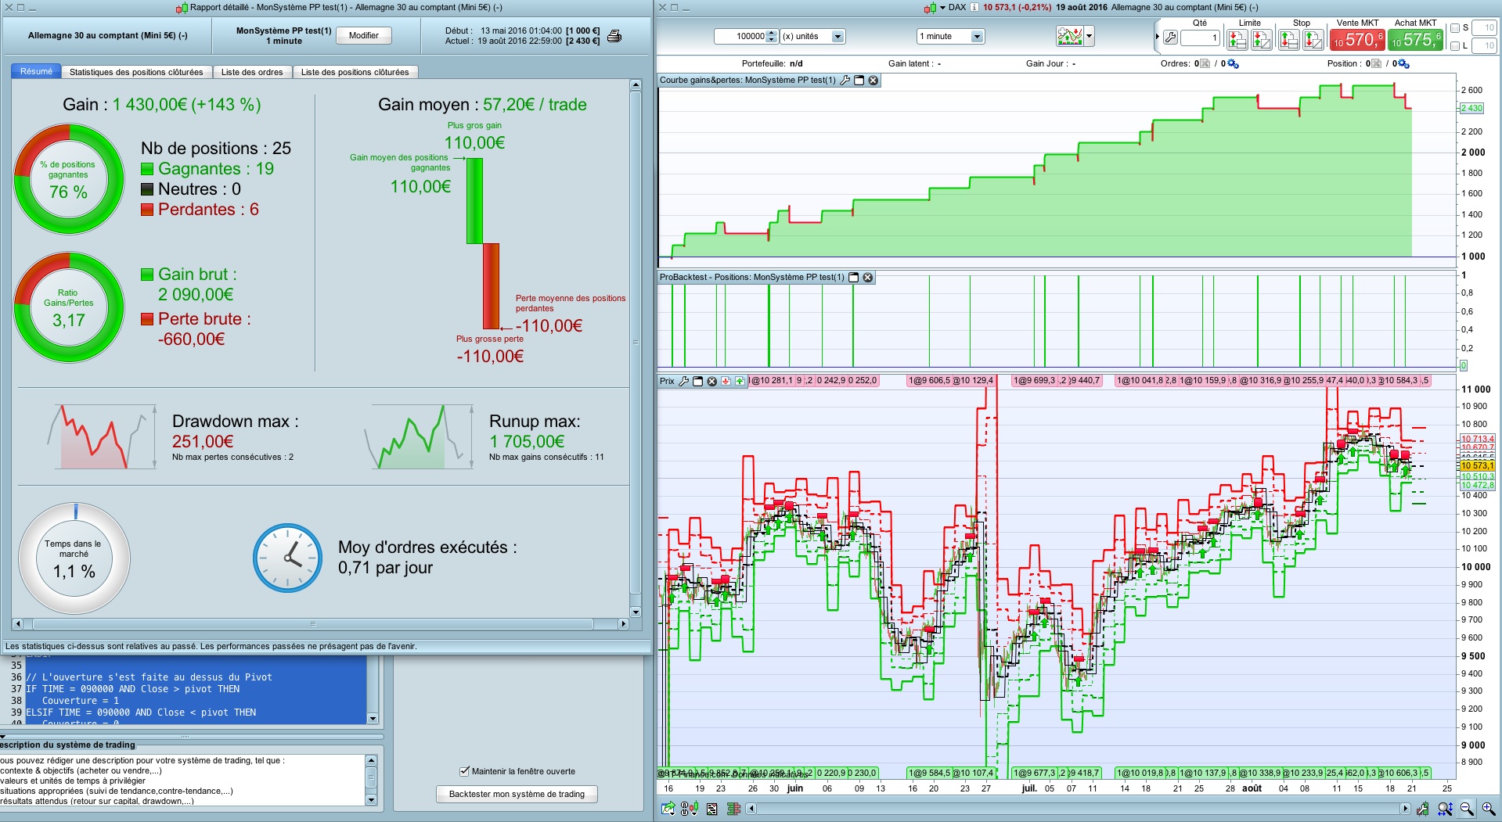Click the Vente MKT sell button
The width and height of the screenshot is (1502, 822).
coord(1357,39)
